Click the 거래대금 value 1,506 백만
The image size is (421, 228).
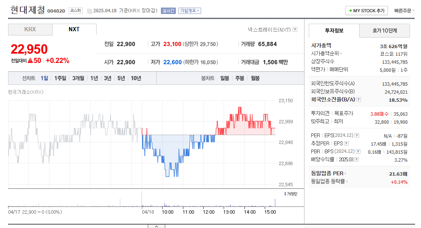point(275,62)
